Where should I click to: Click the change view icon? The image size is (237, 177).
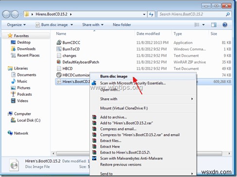click(x=197, y=25)
